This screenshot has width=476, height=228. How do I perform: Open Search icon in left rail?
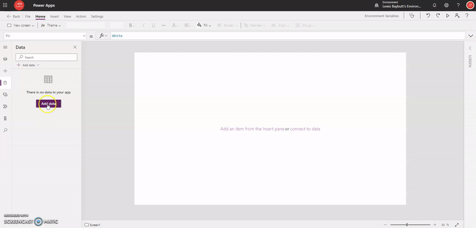(x=5, y=130)
